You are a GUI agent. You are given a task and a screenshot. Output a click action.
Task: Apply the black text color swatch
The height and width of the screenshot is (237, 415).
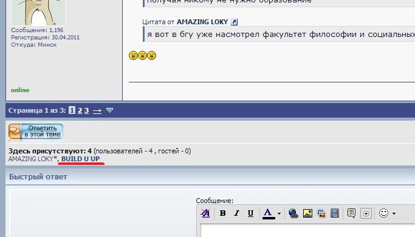(269, 214)
